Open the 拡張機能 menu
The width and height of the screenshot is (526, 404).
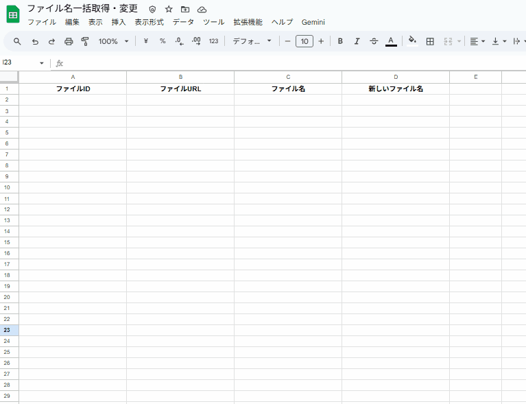coord(248,22)
